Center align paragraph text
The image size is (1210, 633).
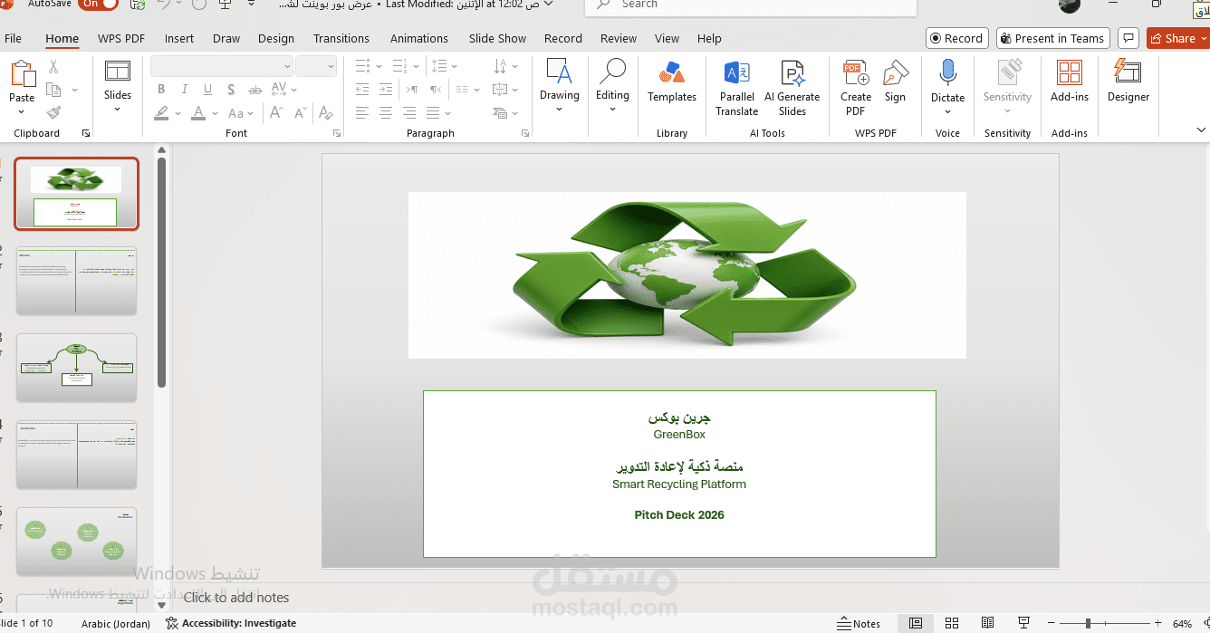tap(386, 113)
